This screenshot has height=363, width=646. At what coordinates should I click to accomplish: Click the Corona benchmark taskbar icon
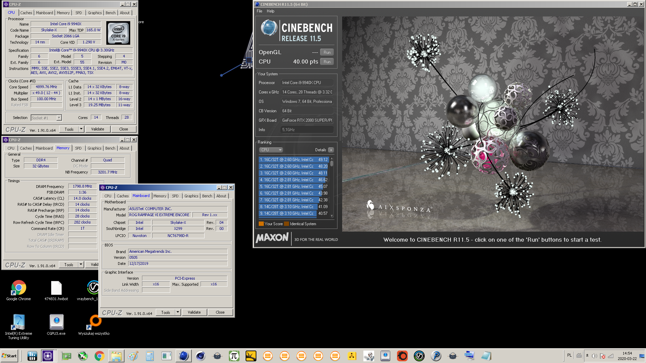[x=402, y=356]
